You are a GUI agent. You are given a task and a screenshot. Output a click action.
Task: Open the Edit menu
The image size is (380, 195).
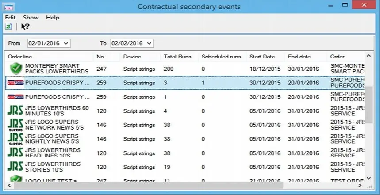click(x=10, y=18)
